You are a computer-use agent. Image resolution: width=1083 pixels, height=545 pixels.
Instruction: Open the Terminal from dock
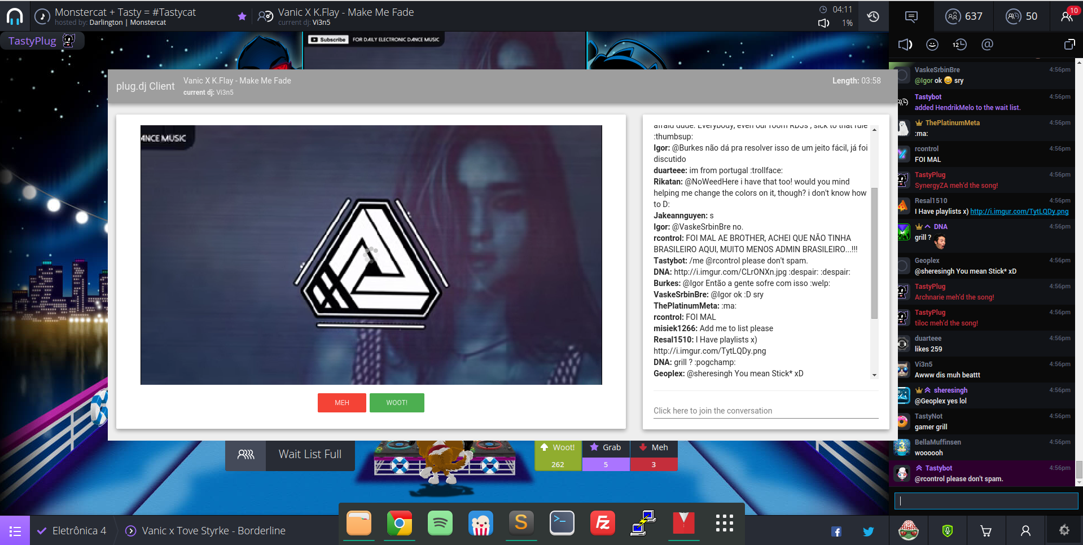(562, 523)
